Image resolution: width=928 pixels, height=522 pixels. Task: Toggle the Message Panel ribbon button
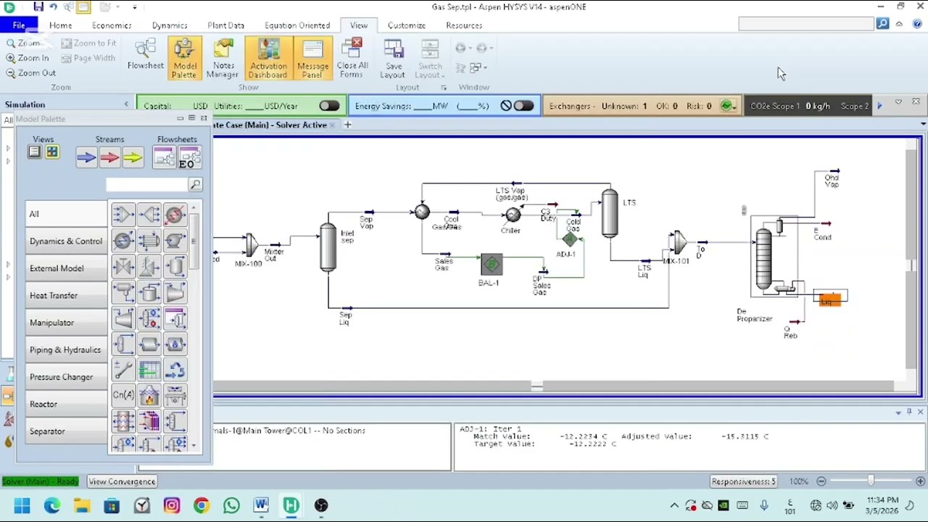pyautogui.click(x=312, y=58)
